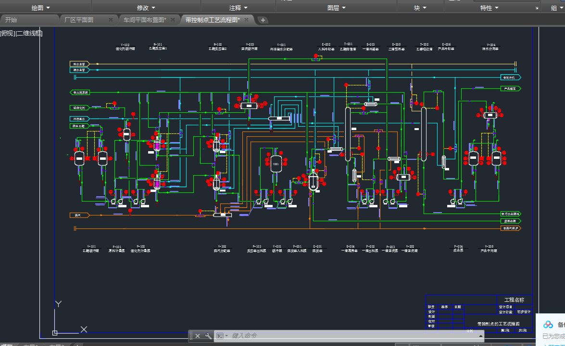Close the 厂区平面图 drawing tab
This screenshot has height=346, width=565.
click(111, 20)
